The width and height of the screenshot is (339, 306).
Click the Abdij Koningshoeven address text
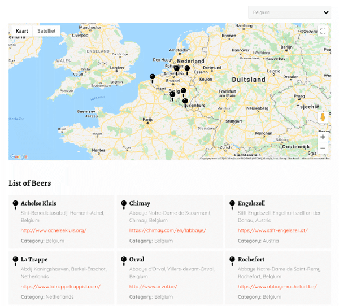pyautogui.click(x=63, y=273)
